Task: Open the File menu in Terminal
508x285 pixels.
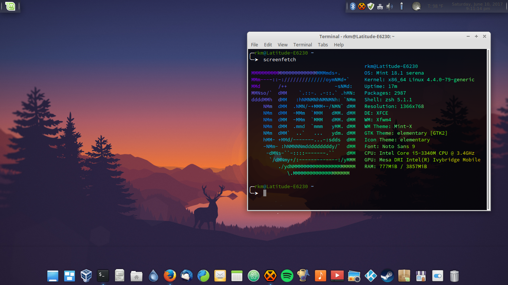Action: 254,45
